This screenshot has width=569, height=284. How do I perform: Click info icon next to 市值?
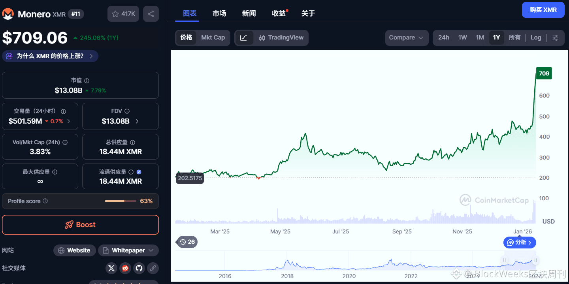pos(87,81)
